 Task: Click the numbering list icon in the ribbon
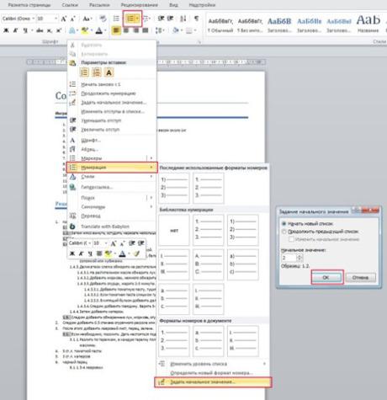tap(130, 19)
